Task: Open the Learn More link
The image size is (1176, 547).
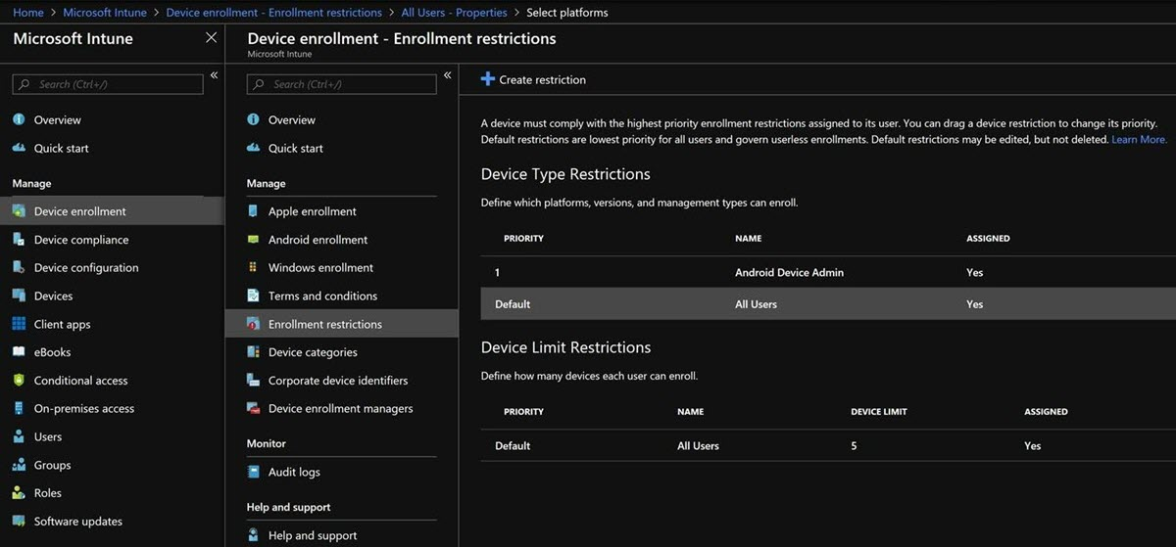Action: pyautogui.click(x=1139, y=140)
